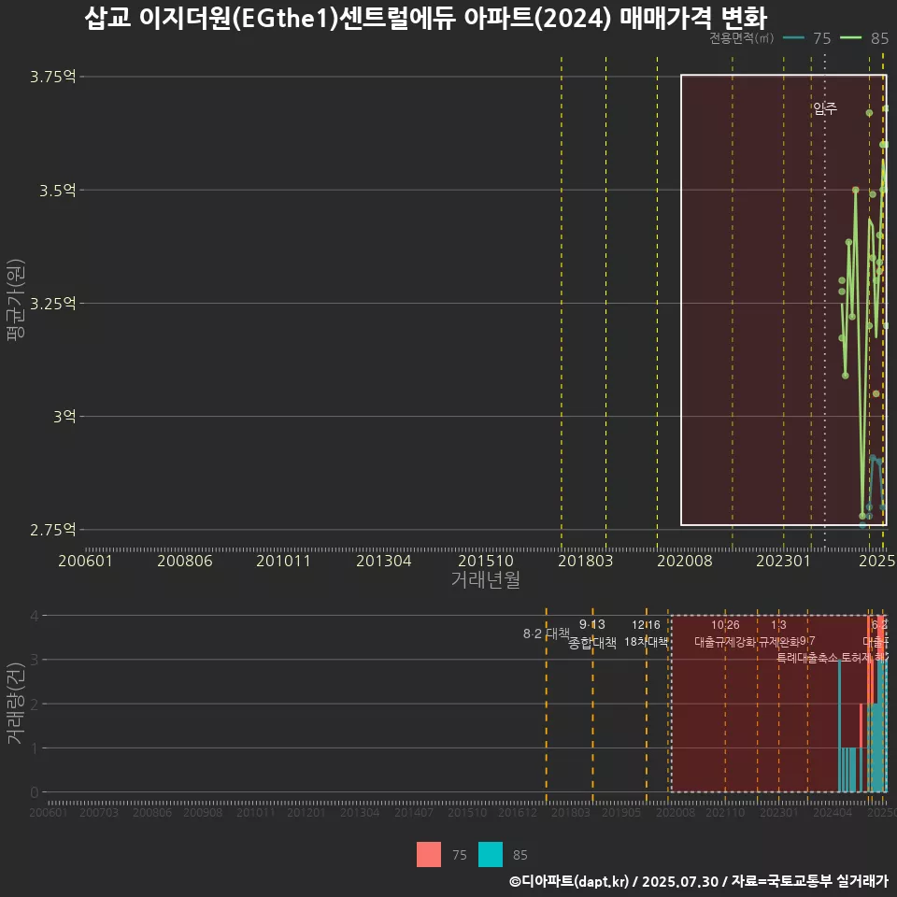Click the 3.25억 y-axis label
Screen dimensions: 897x897
[x=52, y=303]
